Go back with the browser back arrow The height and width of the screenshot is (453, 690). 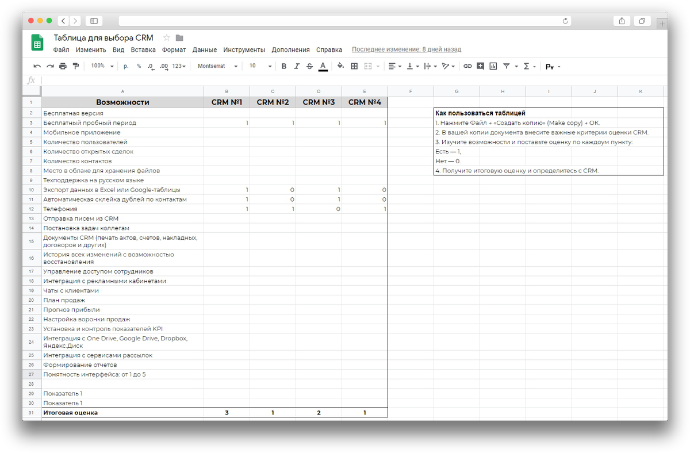[x=63, y=21]
